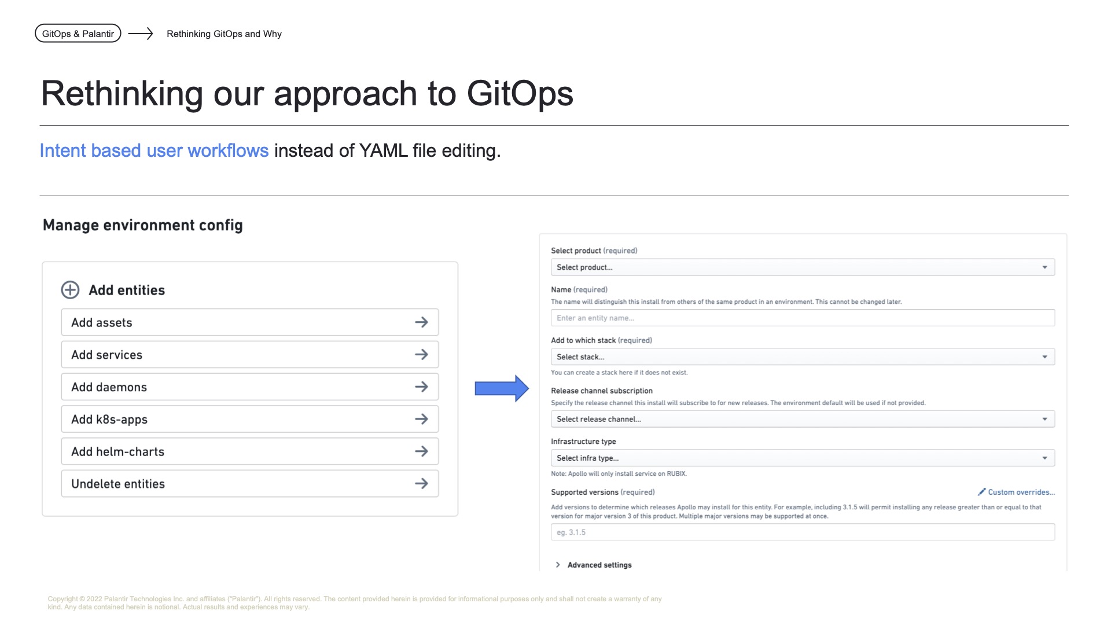Expand the Advanced settings section
The width and height of the screenshot is (1111, 625).
pyautogui.click(x=599, y=564)
